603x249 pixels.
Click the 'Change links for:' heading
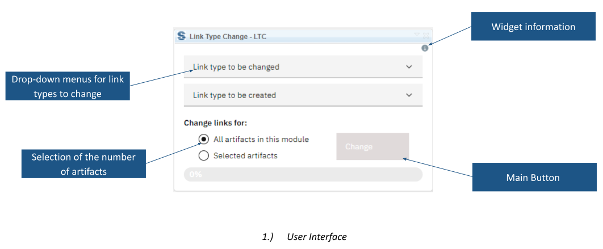tap(215, 123)
